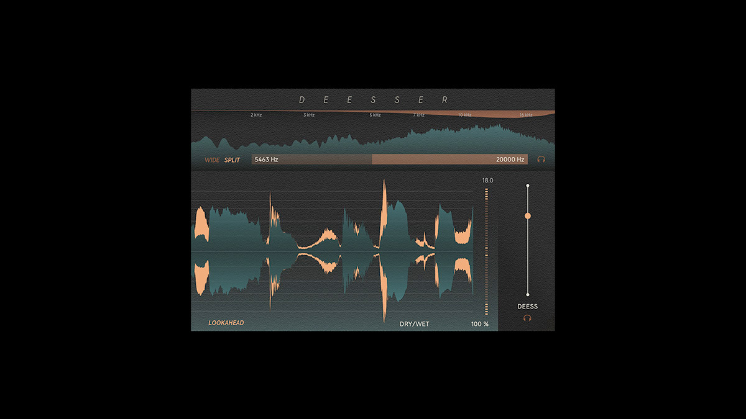Viewport: 746px width, 419px height.
Task: Click the 16 kHz frequency marker
Action: (526, 115)
